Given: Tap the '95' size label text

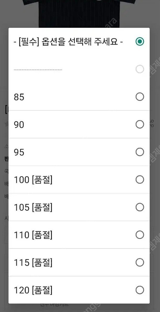Looking at the screenshot, I should click(x=19, y=152).
